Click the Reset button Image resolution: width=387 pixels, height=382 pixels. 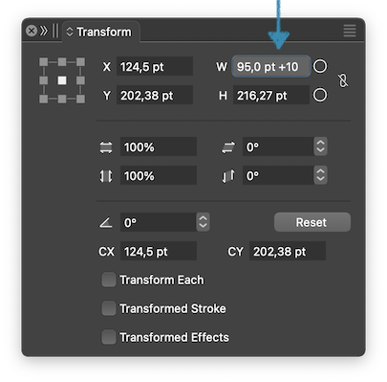312,222
